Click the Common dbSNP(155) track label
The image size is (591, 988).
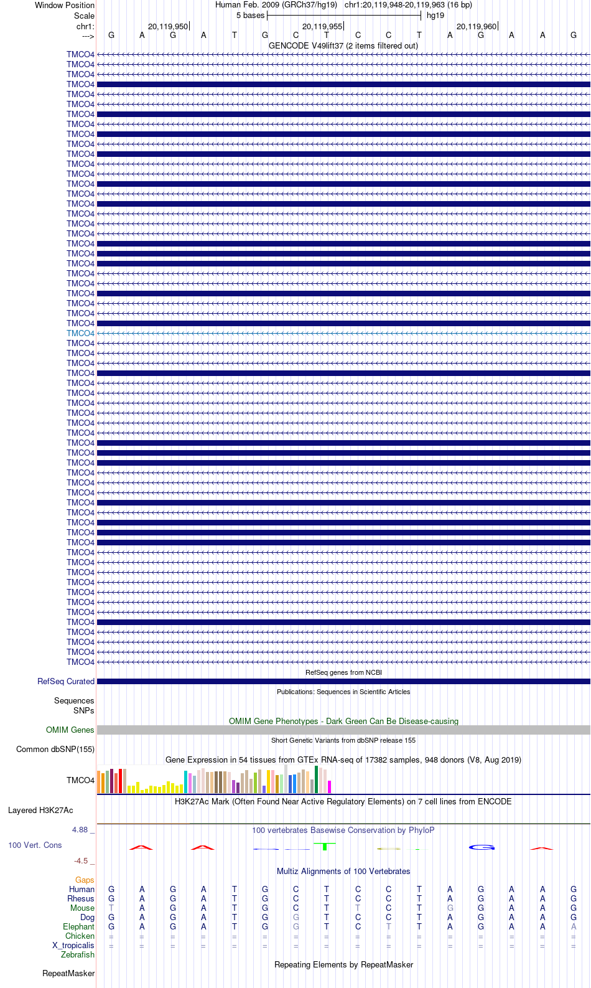(x=55, y=749)
